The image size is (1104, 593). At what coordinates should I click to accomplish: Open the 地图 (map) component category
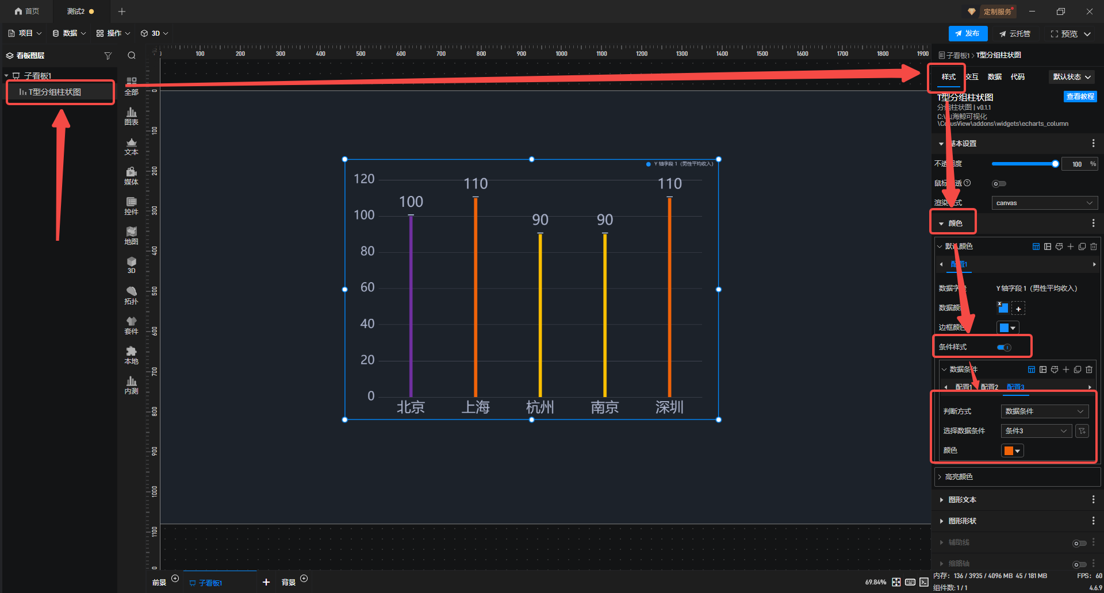131,236
